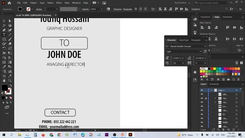
Task: Select the Zoom tool
Action: (x=10, y=80)
